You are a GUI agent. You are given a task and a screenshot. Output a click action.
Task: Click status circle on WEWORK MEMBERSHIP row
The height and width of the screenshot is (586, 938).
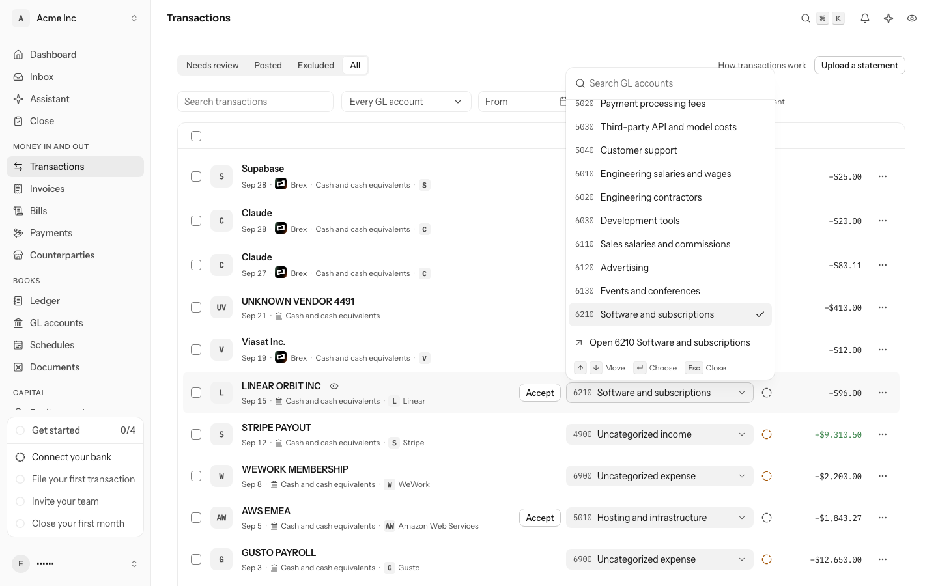tap(767, 476)
